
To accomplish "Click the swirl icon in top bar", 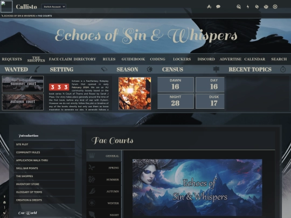I will [x=257, y=6].
